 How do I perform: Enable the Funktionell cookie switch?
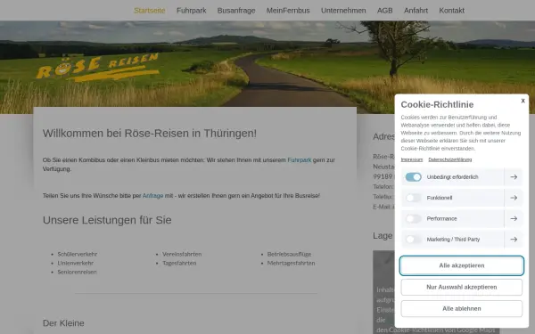tap(413, 198)
